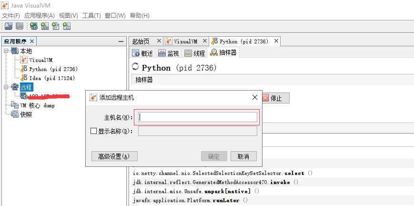Open the 线程 threads sub-tab
Screen dimensions: 414x206
[194, 53]
